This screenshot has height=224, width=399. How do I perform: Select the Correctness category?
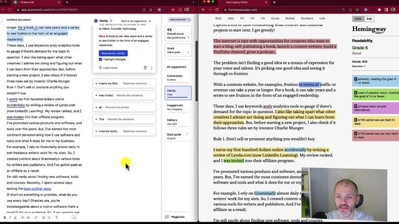point(178,78)
